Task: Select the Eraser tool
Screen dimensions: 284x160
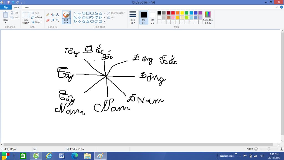Action: 48,21
